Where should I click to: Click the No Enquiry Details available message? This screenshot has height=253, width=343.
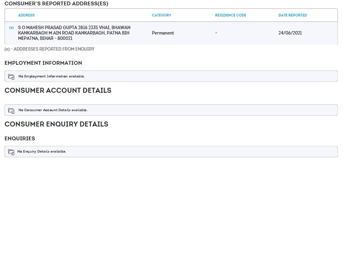[x=42, y=151]
